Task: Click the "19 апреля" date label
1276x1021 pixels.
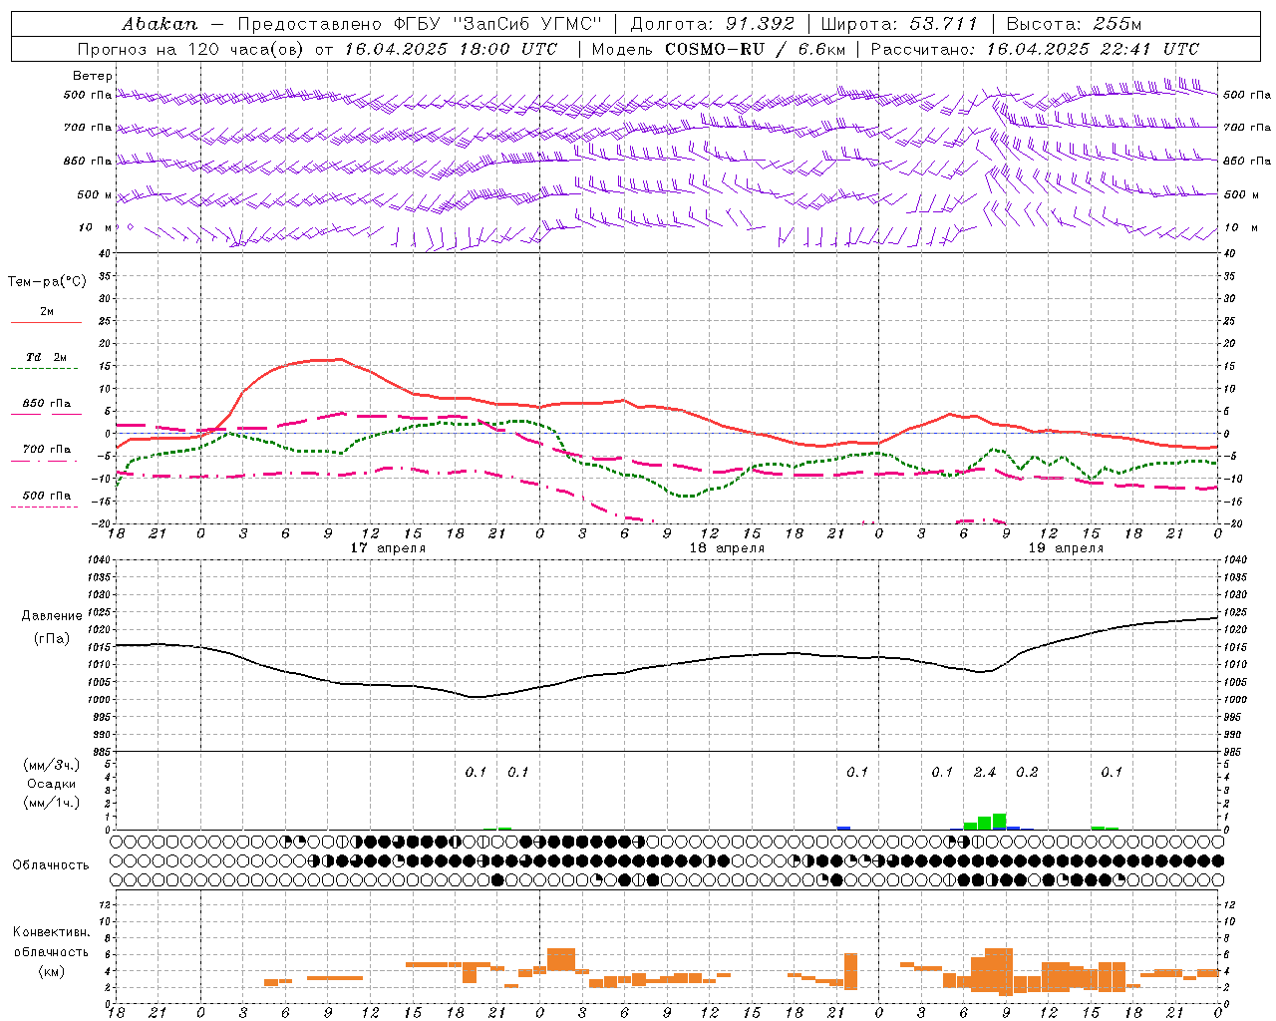Action: coord(1066,548)
